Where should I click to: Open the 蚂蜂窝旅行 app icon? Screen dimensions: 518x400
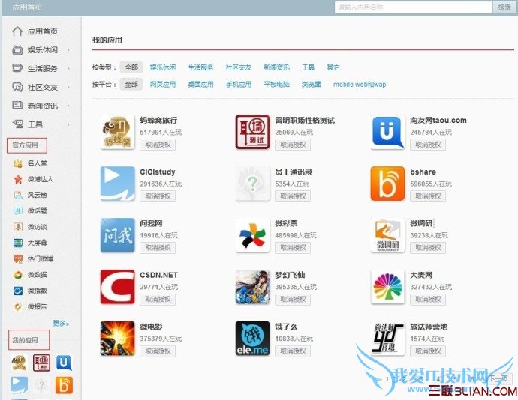(118, 133)
